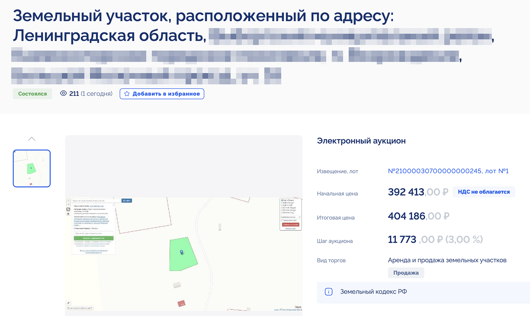
Task: Click the final price 404 186,00 ₽
Action: 418,216
